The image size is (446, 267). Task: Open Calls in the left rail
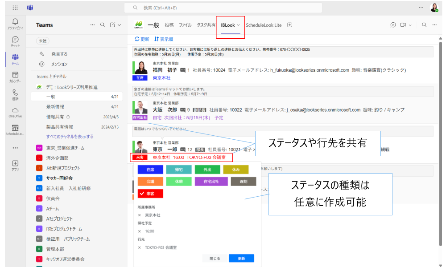pos(15,95)
